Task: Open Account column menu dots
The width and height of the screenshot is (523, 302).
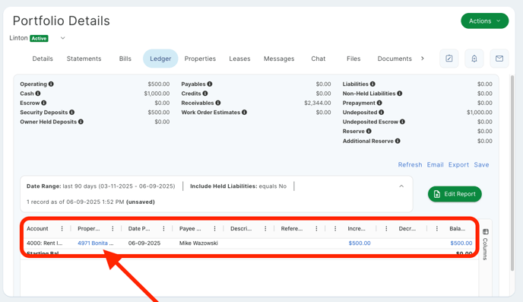Action: pyautogui.click(x=62, y=228)
